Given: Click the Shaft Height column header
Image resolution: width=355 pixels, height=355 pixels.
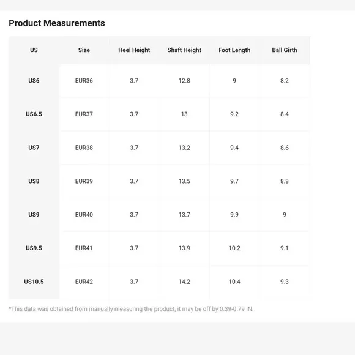Looking at the screenshot, I should [x=184, y=50].
